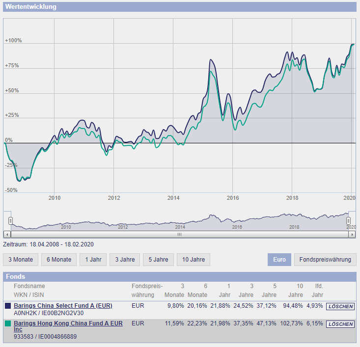360x347 pixels.
Task: Click the 3 Jahre value 24,52%
Action: click(x=243, y=306)
